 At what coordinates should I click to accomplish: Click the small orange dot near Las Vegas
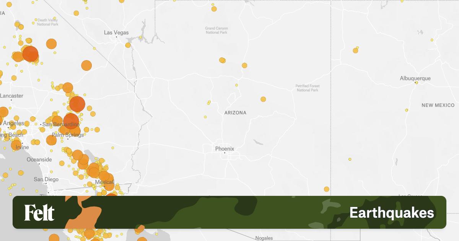(127, 44)
